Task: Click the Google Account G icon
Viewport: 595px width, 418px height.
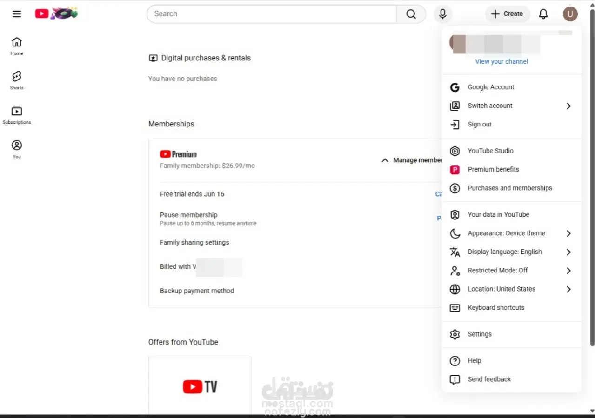Action: (x=455, y=87)
